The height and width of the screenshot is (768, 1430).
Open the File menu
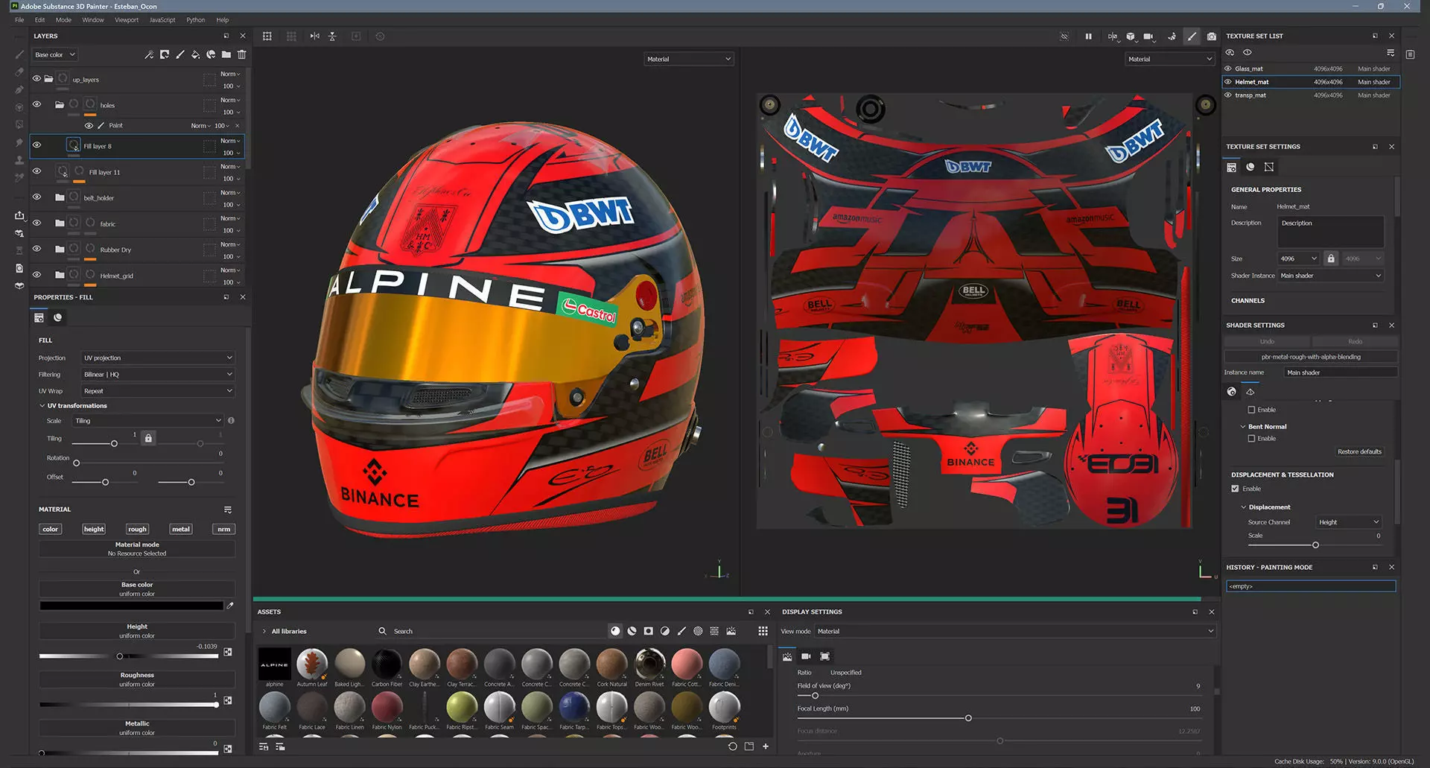[19, 20]
